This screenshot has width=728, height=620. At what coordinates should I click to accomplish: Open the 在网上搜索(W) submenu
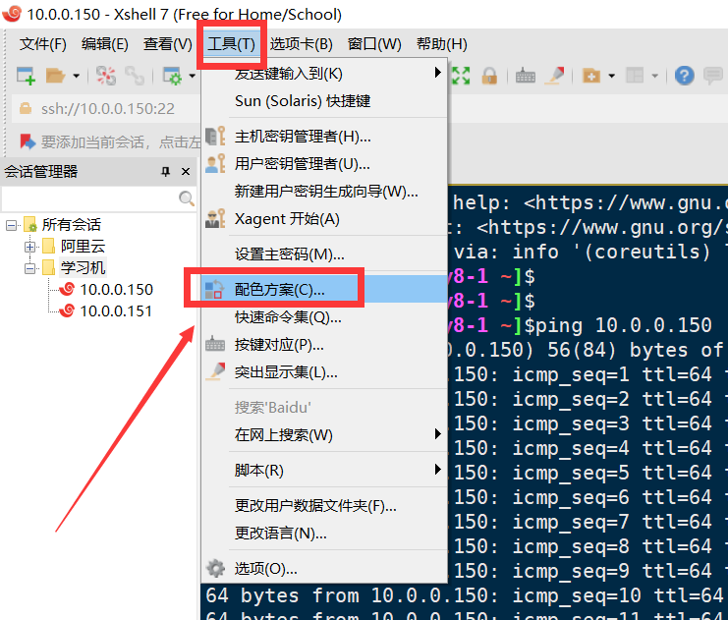[x=324, y=434]
